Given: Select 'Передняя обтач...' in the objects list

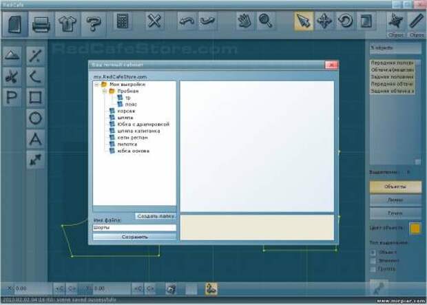Looking at the screenshot, I should [x=392, y=84].
